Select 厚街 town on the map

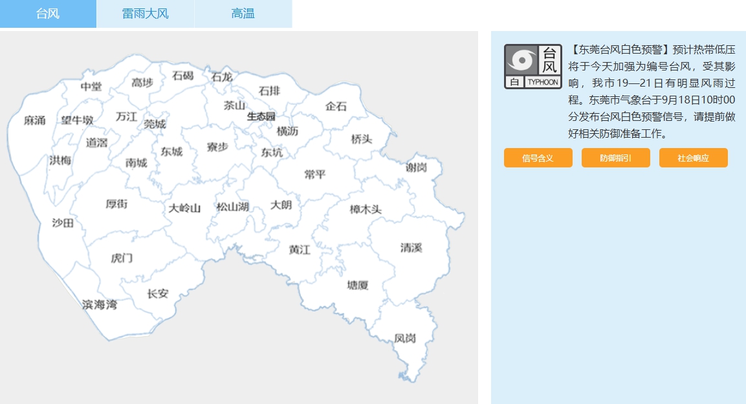click(x=116, y=204)
